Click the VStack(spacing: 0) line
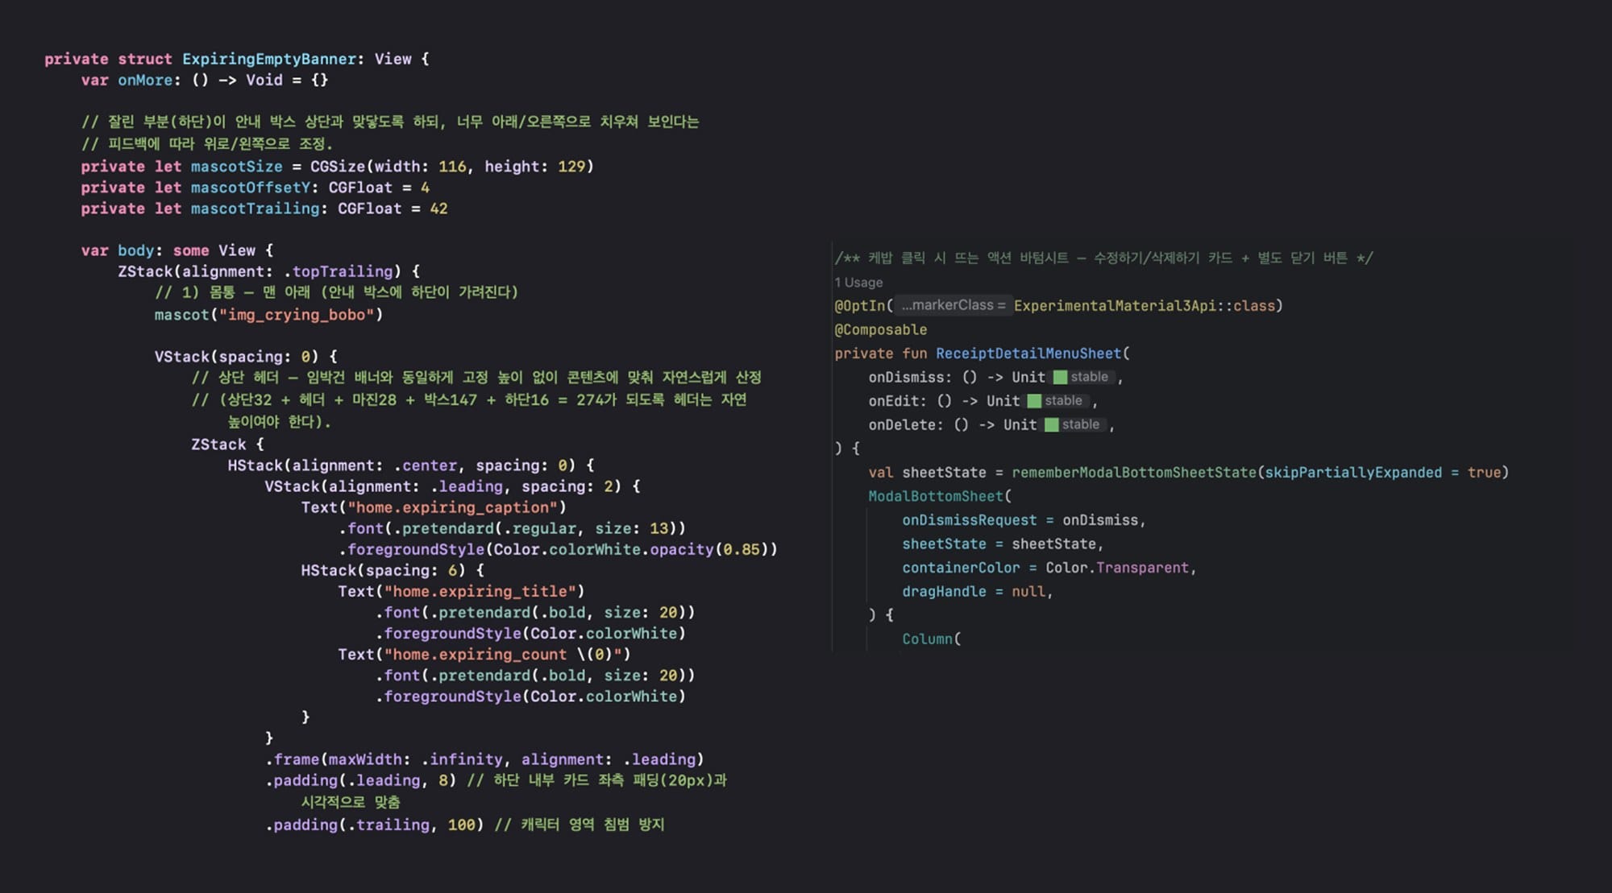The width and height of the screenshot is (1612, 893). tap(246, 357)
